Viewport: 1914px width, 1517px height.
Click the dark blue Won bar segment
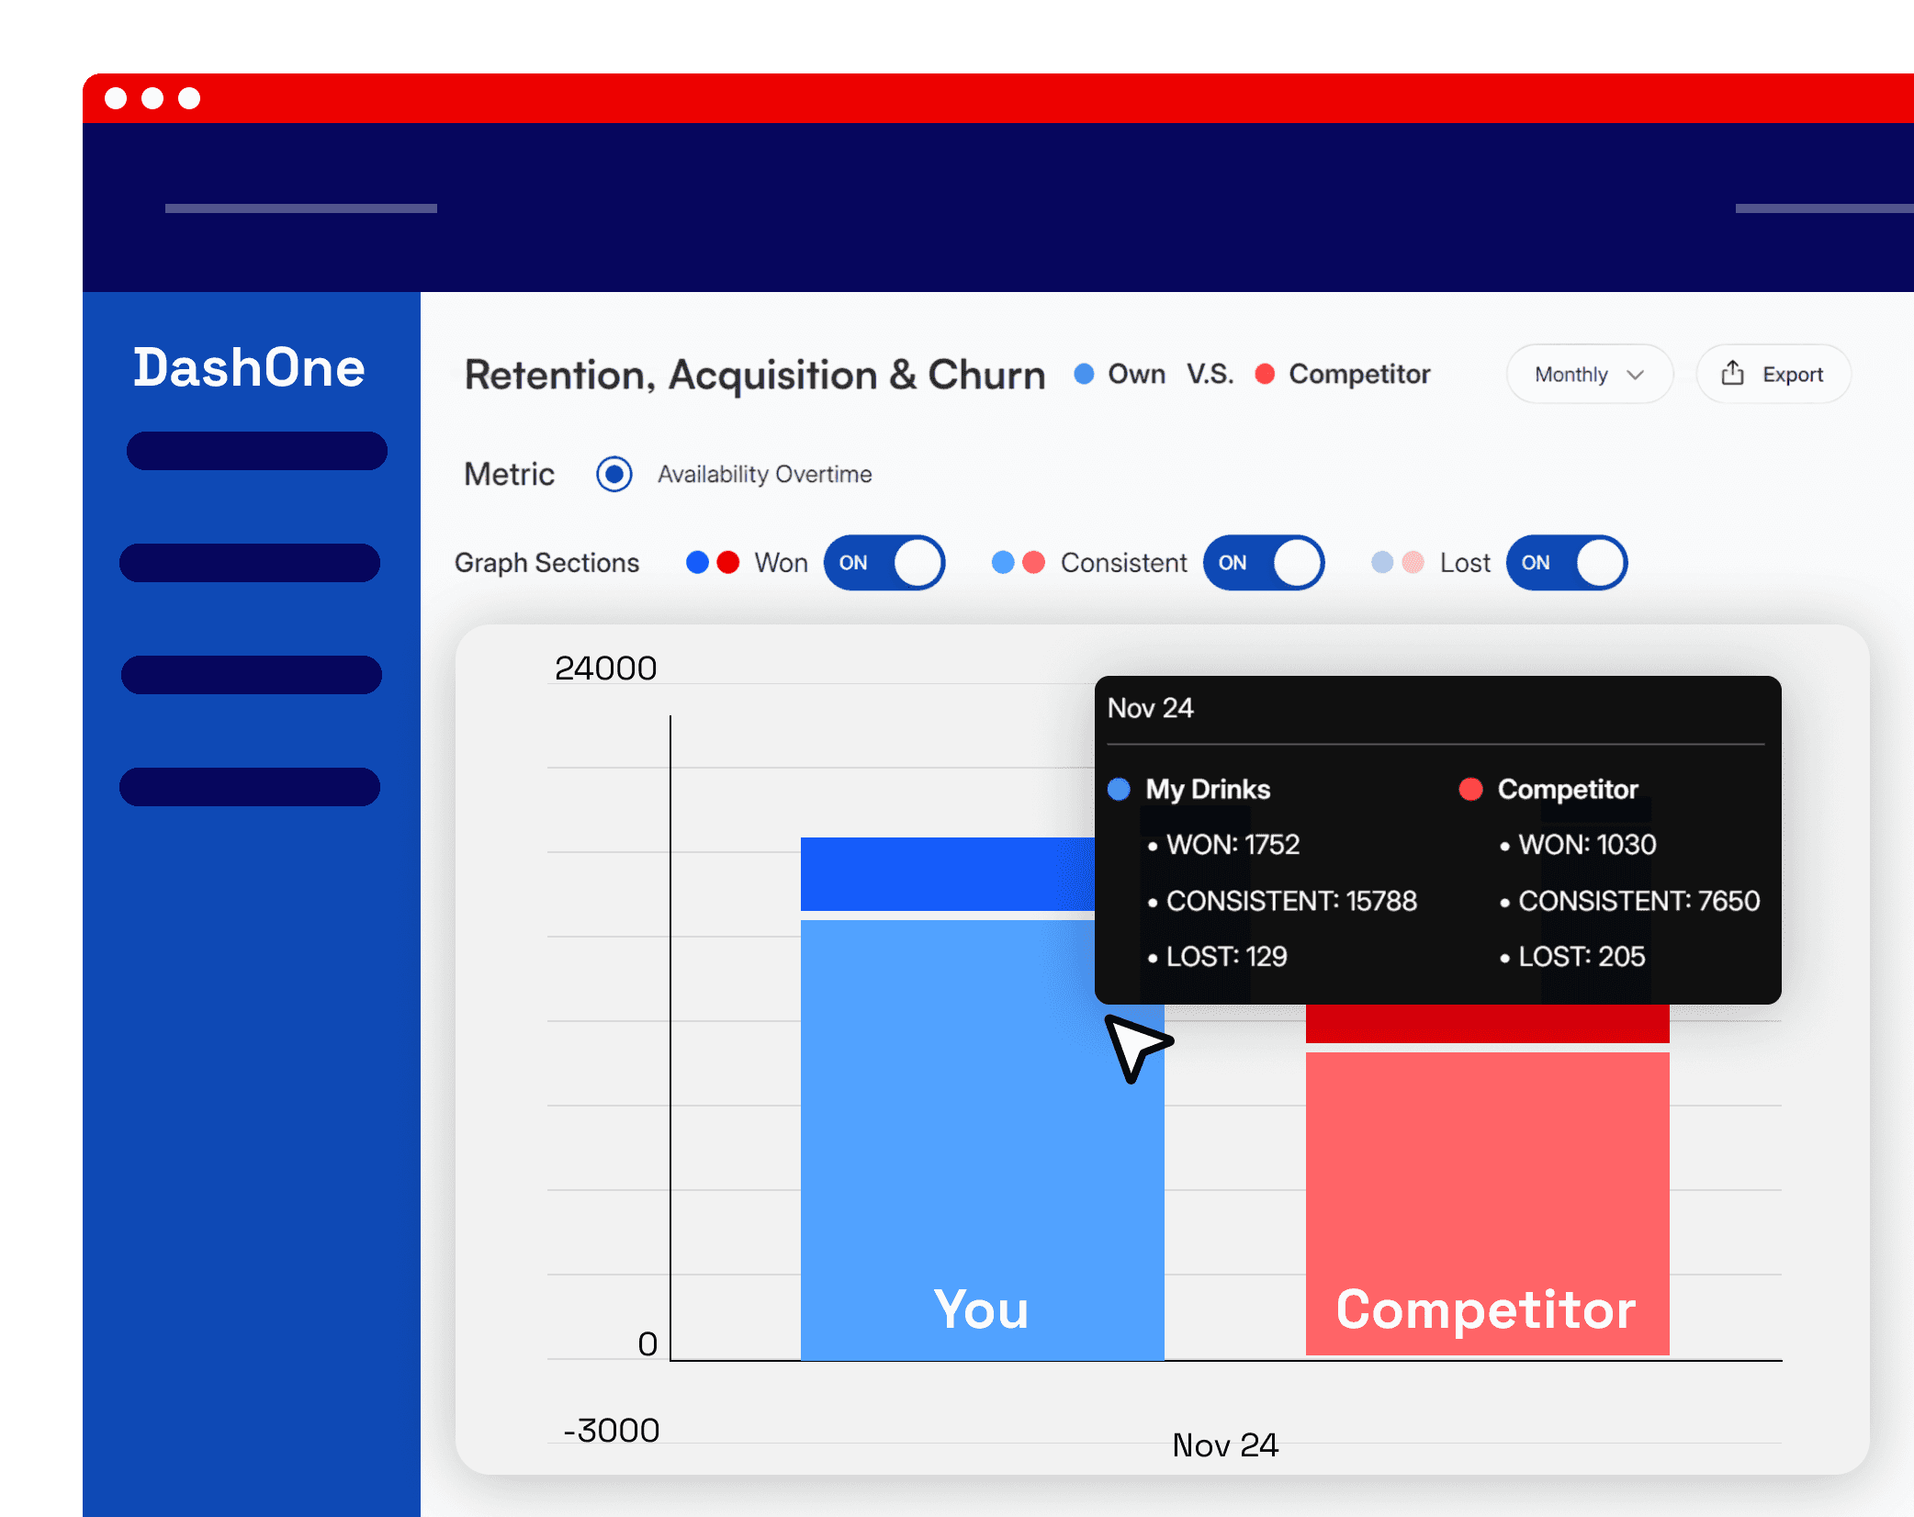[946, 873]
